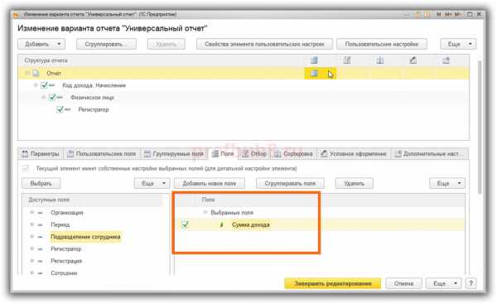Uncheck the Физическое лицо grouping
The width and height of the screenshot is (497, 304).
[52, 97]
